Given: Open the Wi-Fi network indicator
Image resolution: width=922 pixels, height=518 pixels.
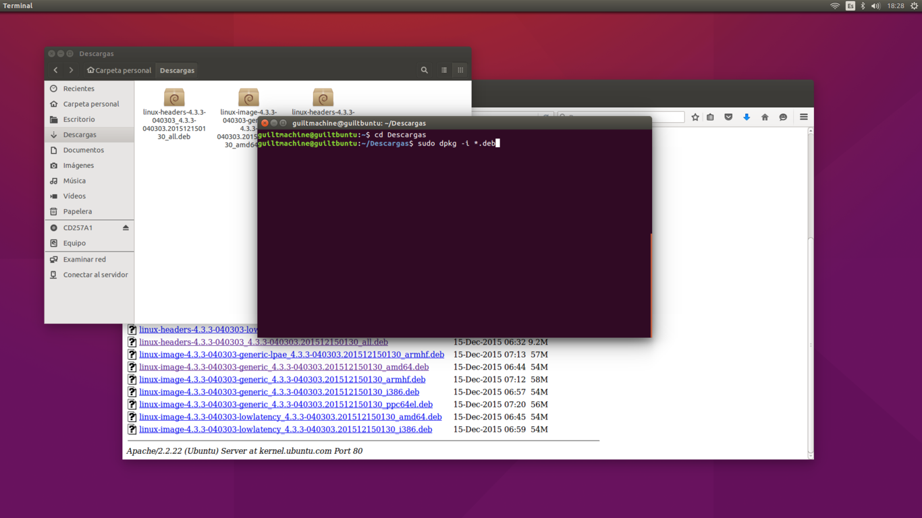Looking at the screenshot, I should click(835, 6).
